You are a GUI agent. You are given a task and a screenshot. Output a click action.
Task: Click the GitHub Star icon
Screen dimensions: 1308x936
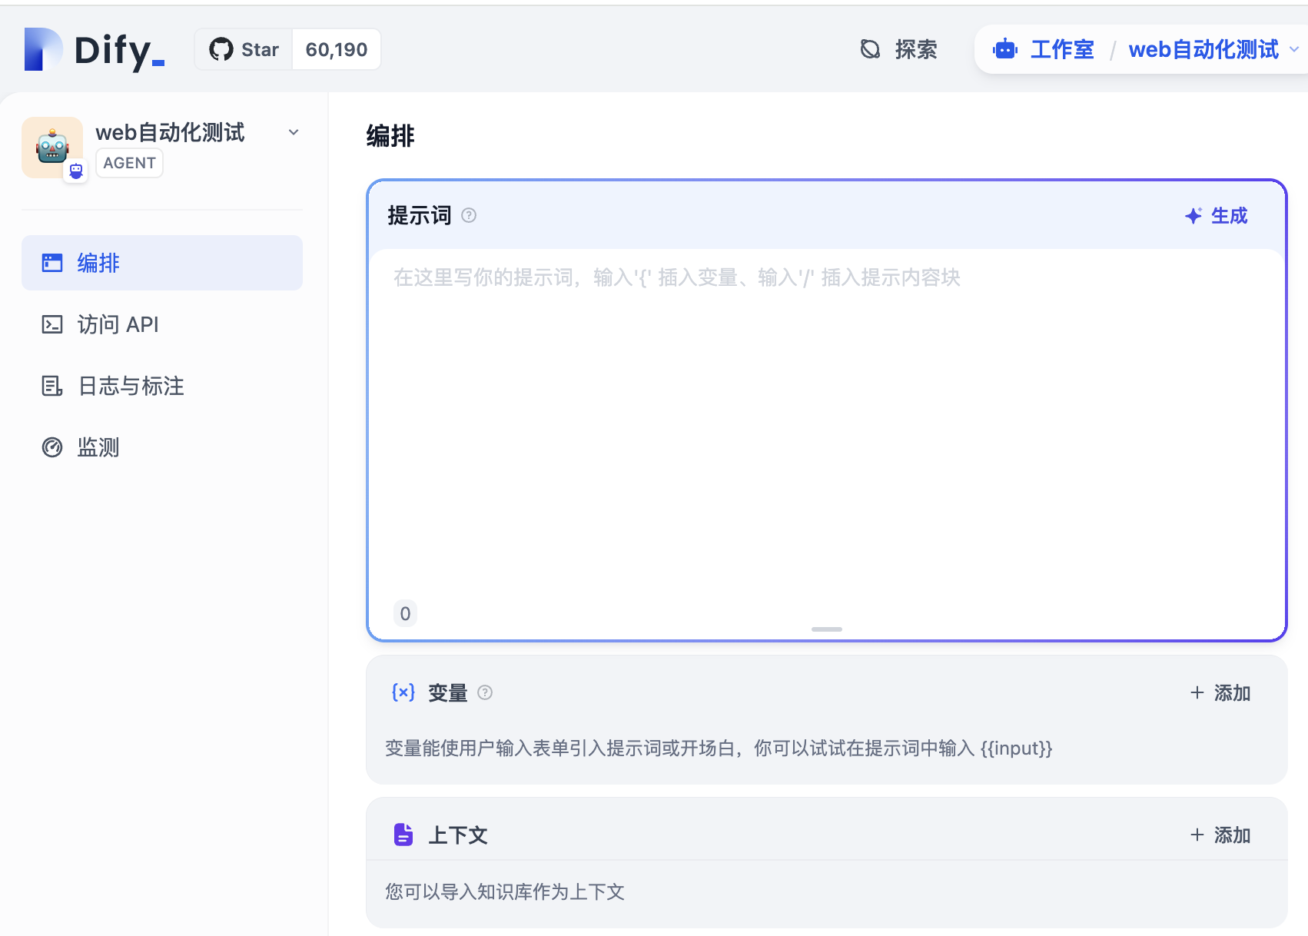click(221, 50)
